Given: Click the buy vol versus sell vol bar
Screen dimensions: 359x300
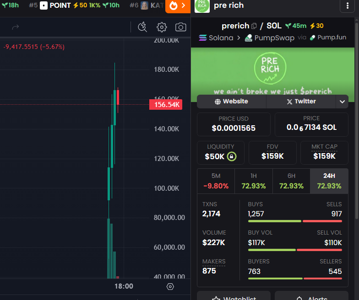Looking at the screenshot, I should pos(295,250).
